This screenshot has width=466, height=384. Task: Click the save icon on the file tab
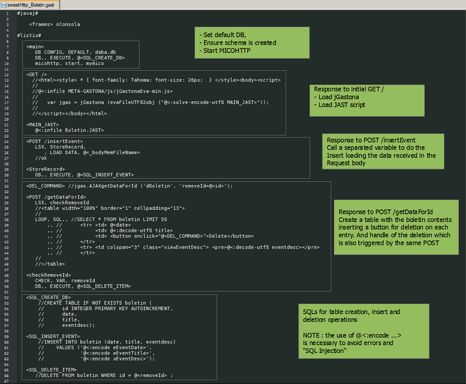tap(4, 5)
